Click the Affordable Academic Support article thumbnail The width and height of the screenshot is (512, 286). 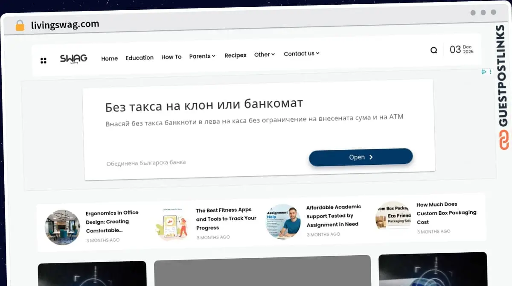(x=283, y=222)
